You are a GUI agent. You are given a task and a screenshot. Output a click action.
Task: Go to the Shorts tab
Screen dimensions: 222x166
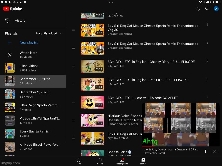click(100, 161)
